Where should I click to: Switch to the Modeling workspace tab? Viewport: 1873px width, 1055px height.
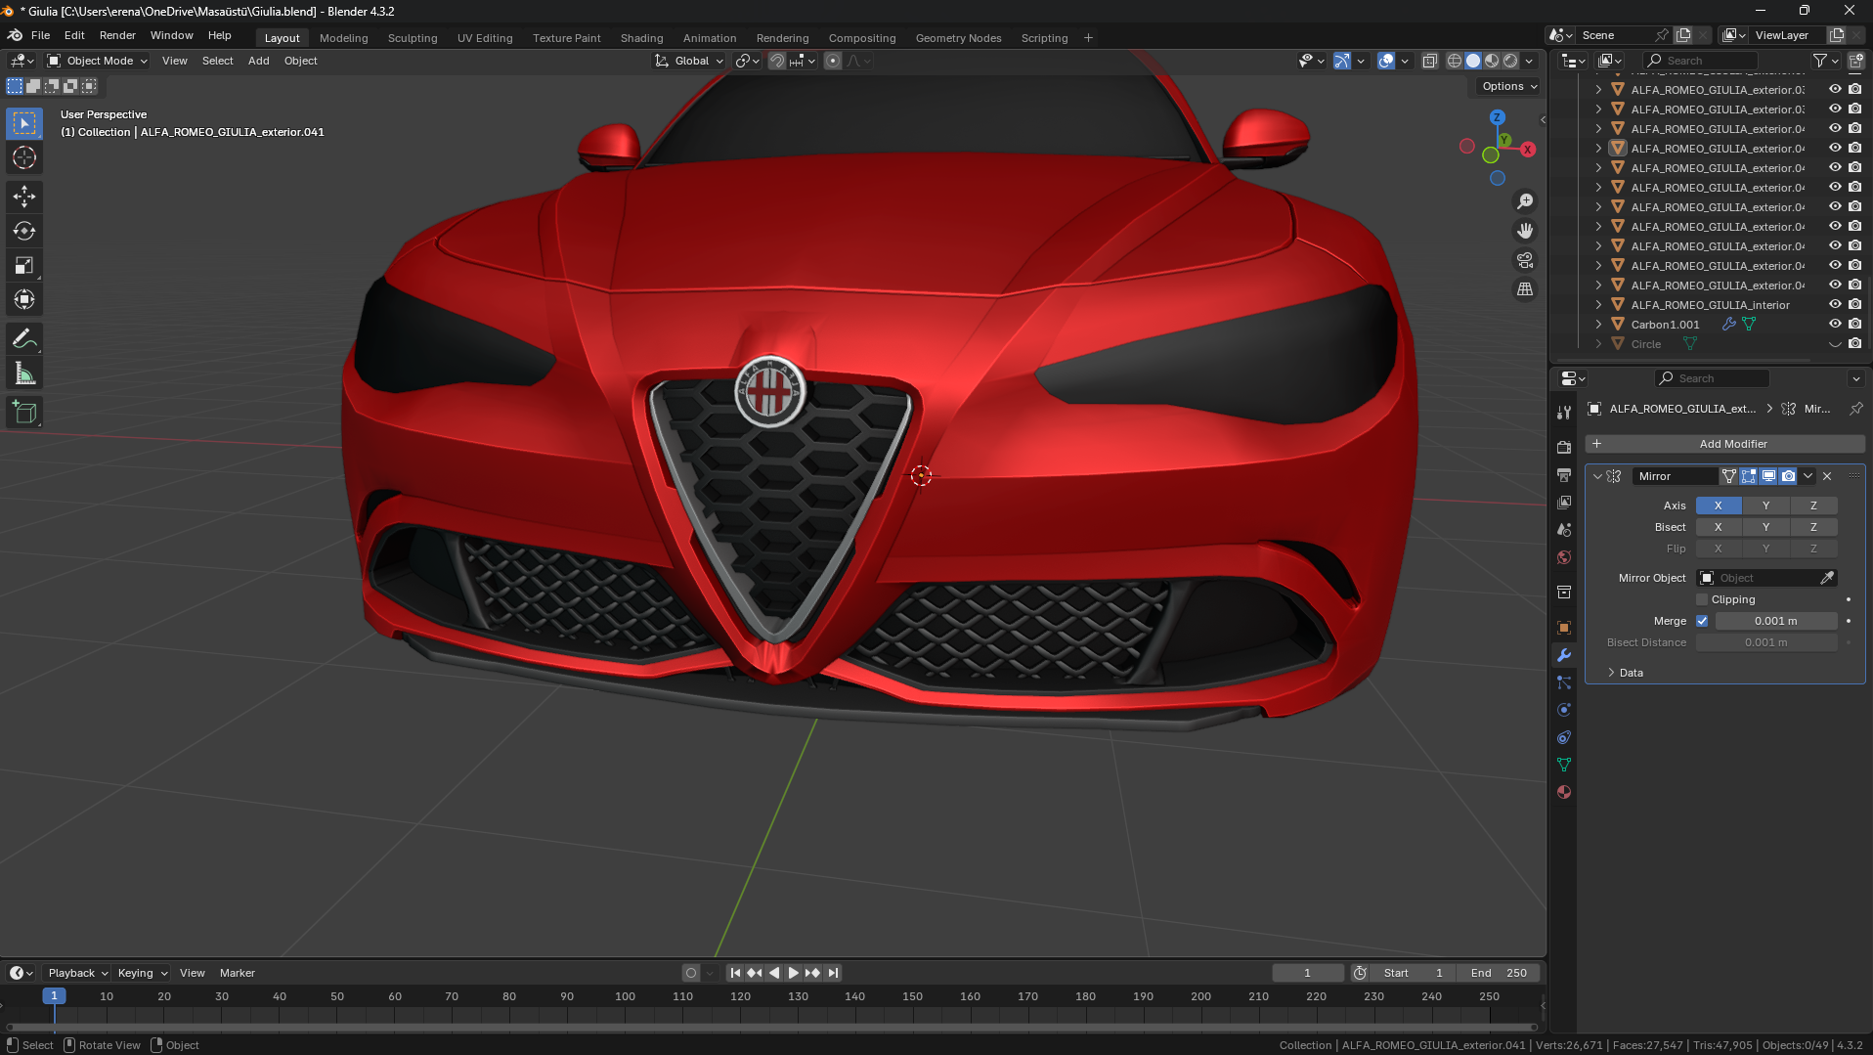pos(344,38)
